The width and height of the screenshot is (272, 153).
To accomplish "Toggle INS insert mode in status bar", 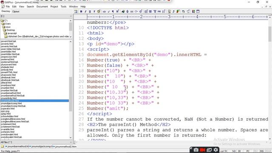I will tap(262, 151).
